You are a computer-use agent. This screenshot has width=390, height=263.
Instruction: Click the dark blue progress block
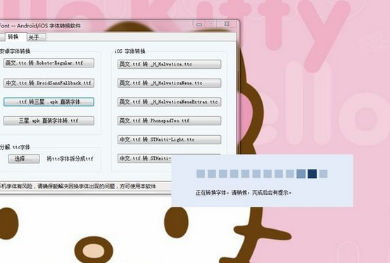[312, 174]
